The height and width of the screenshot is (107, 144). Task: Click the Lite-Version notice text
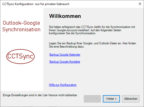[40, 95]
